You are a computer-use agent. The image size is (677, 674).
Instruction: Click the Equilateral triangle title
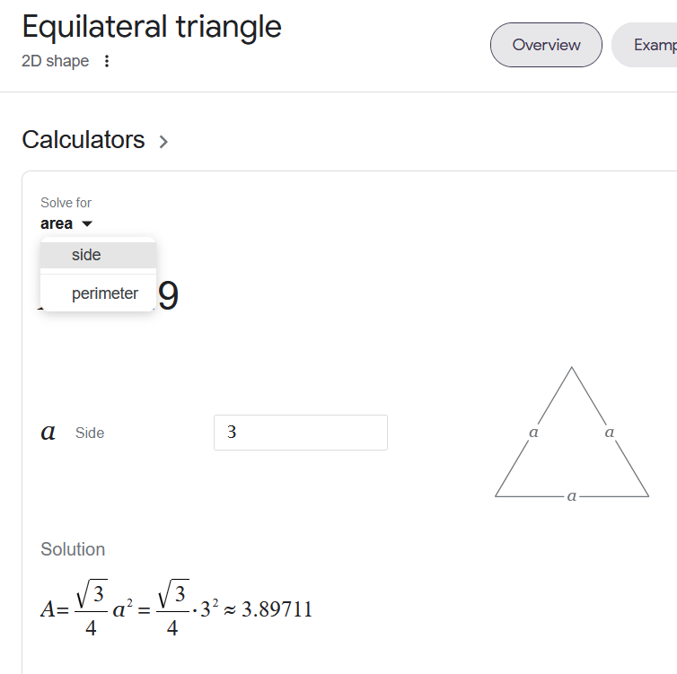coord(152,27)
